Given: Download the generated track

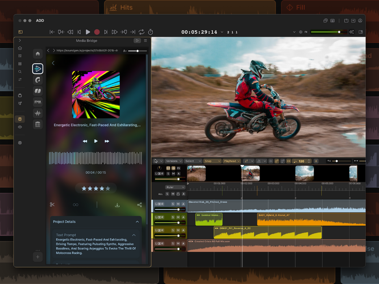Looking at the screenshot, I should [x=117, y=205].
